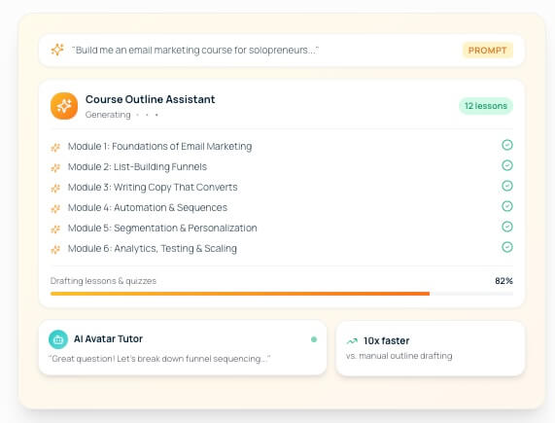
Task: Click the green trending-up arrow icon
Action: 352,341
